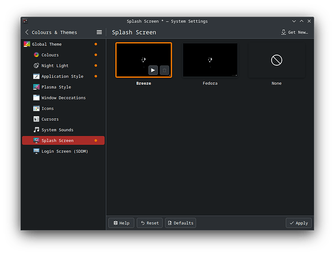Select the Breeze splash screen thumbnail
Viewport: 335px width, 255px height.
pos(143,60)
